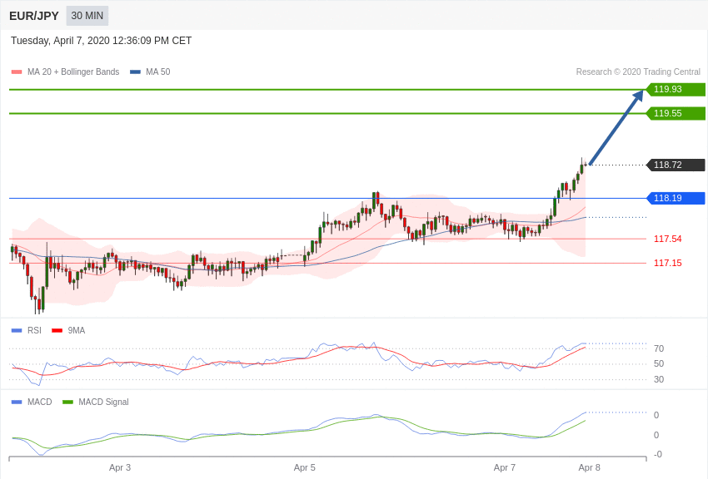708x479 pixels.
Task: Click the date and time 'Tuesday, April 7, 2020 12:36:09 PM CET'
Action: (x=101, y=41)
